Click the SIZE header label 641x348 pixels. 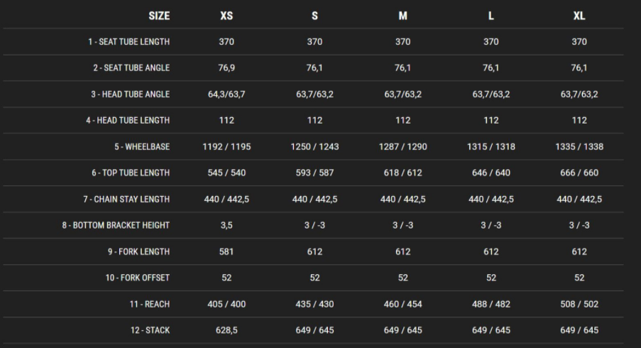pyautogui.click(x=159, y=16)
